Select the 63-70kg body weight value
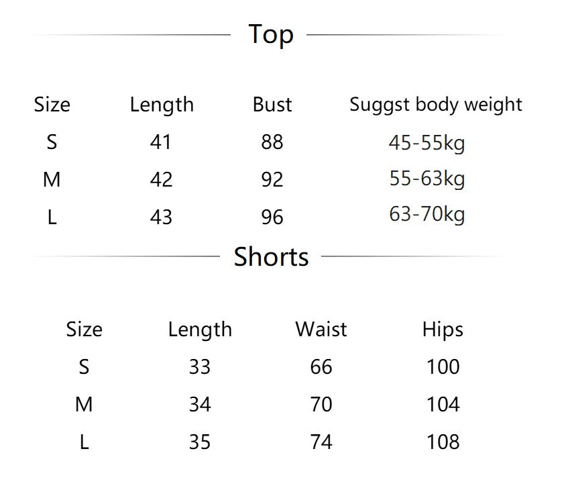Image resolution: width=570 pixels, height=496 pixels. point(426,215)
